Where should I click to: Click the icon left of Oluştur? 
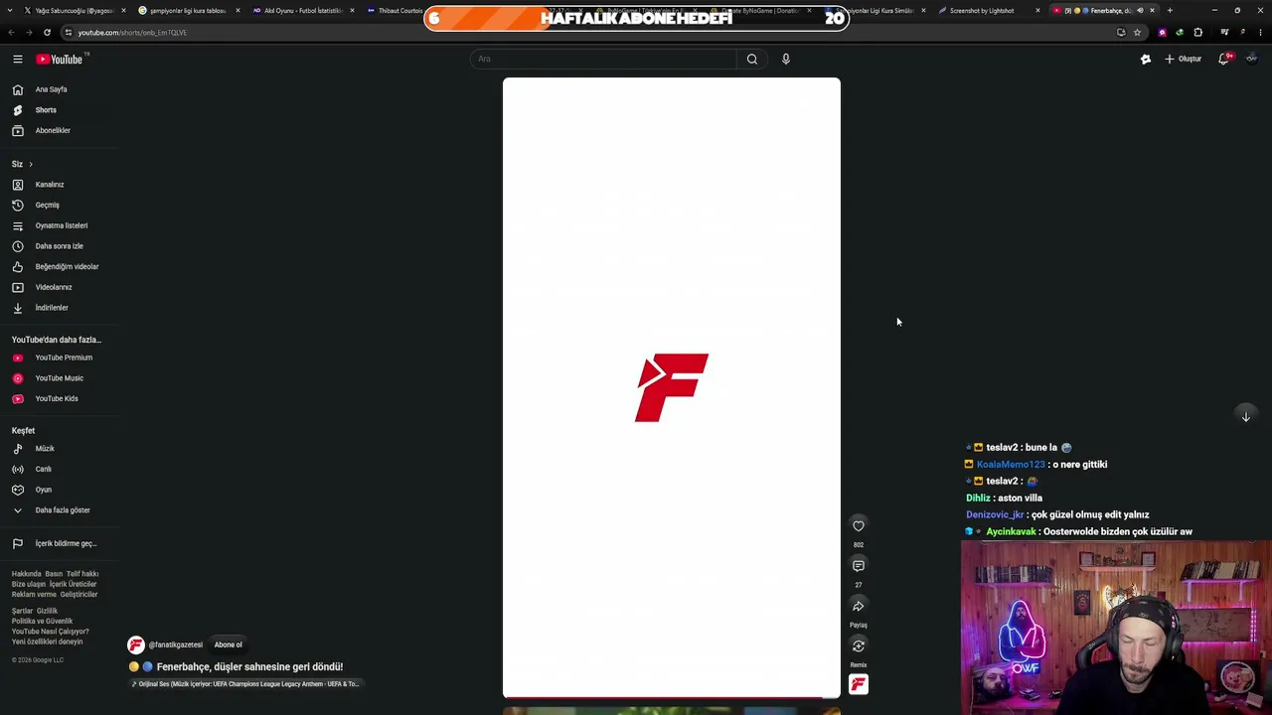[1146, 59]
